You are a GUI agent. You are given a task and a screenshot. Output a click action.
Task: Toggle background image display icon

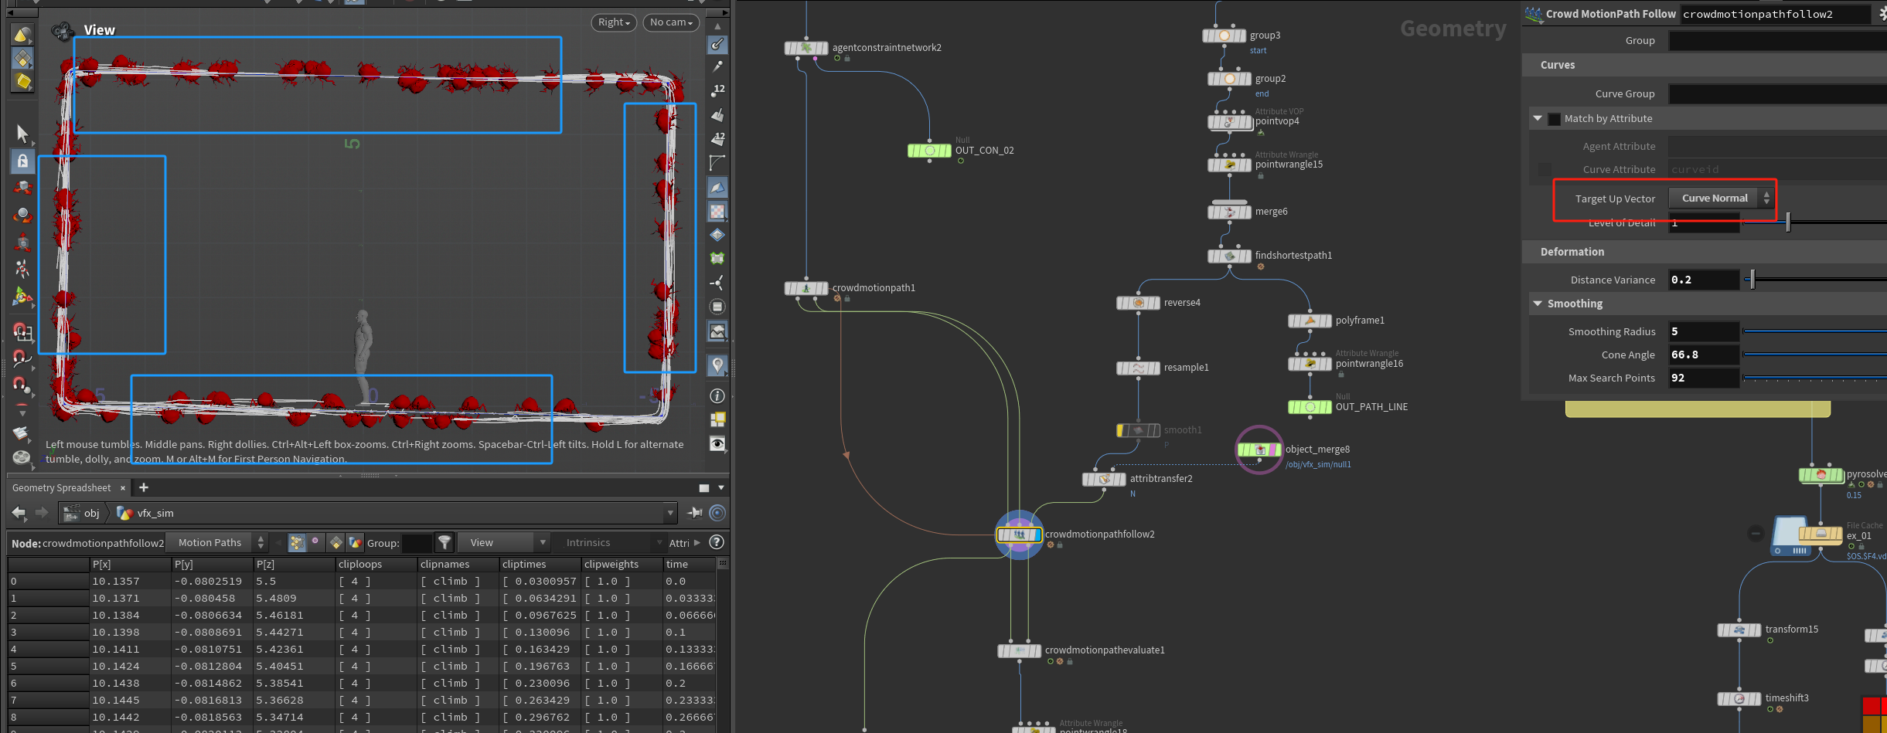(717, 331)
